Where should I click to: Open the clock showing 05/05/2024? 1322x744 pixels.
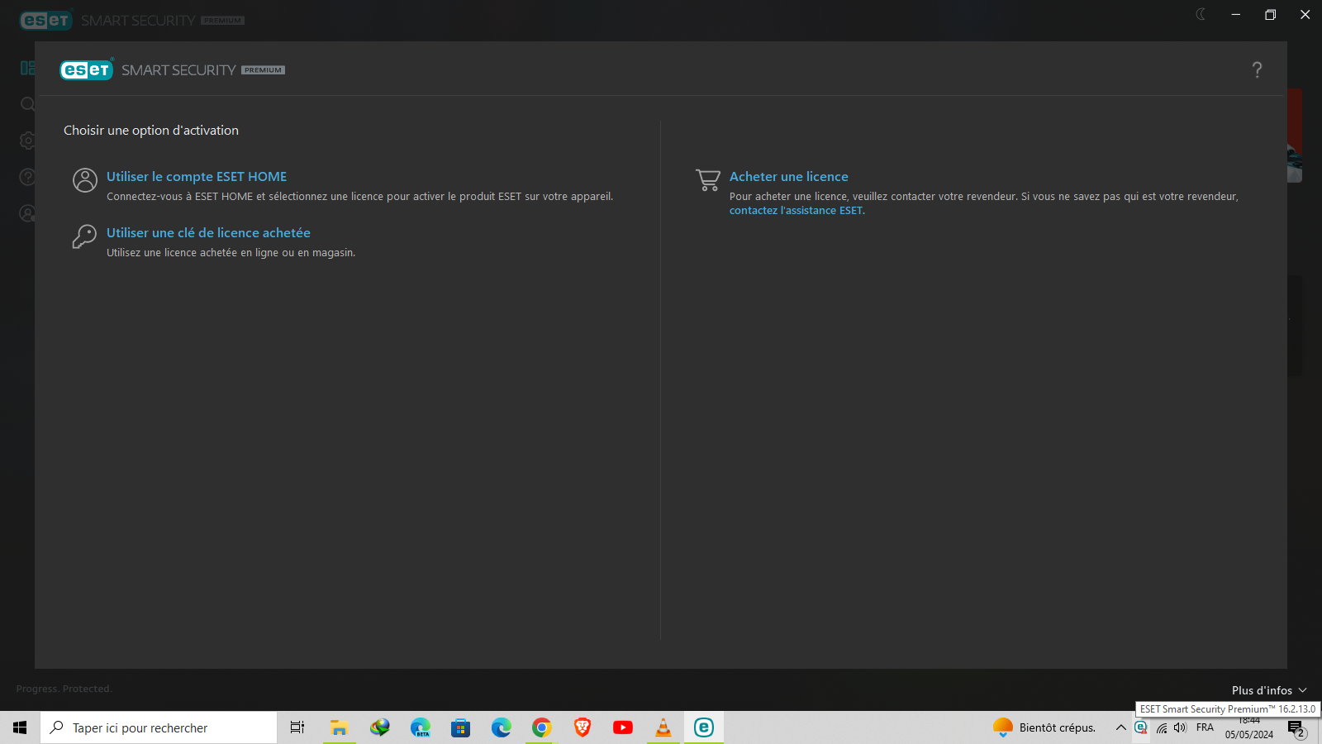(x=1248, y=728)
